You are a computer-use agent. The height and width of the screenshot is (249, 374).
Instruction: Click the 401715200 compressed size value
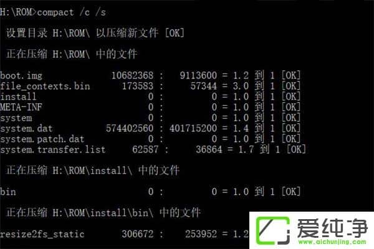(x=193, y=128)
